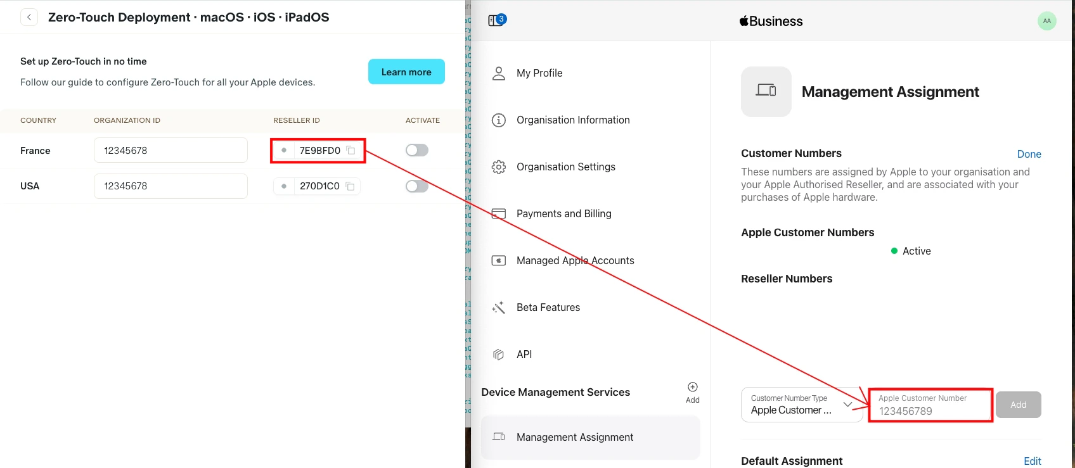Click the USA country label
Image resolution: width=1075 pixels, height=468 pixels.
pos(30,186)
